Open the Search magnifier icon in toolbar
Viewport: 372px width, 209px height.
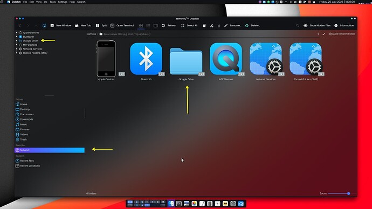pos(297,26)
